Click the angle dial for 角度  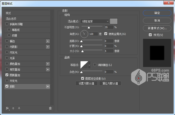(x=84, y=34)
